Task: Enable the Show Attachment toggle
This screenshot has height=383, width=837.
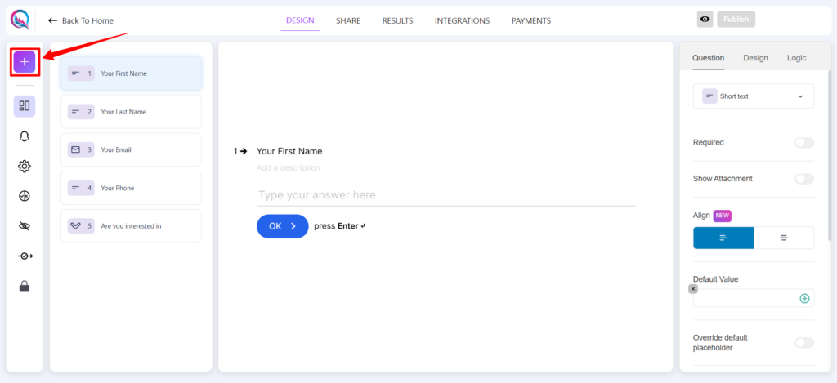Action: pyautogui.click(x=803, y=179)
